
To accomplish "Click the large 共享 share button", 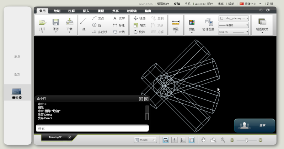I will point(254,126).
